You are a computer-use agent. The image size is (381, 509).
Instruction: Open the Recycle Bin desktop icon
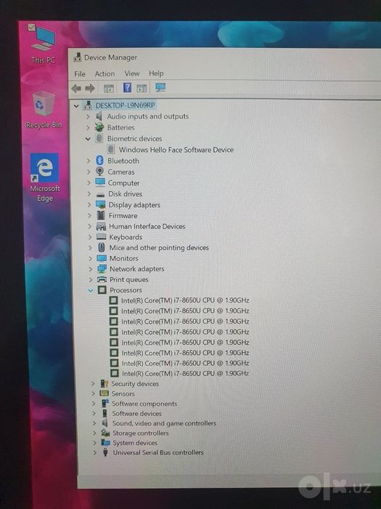44,110
